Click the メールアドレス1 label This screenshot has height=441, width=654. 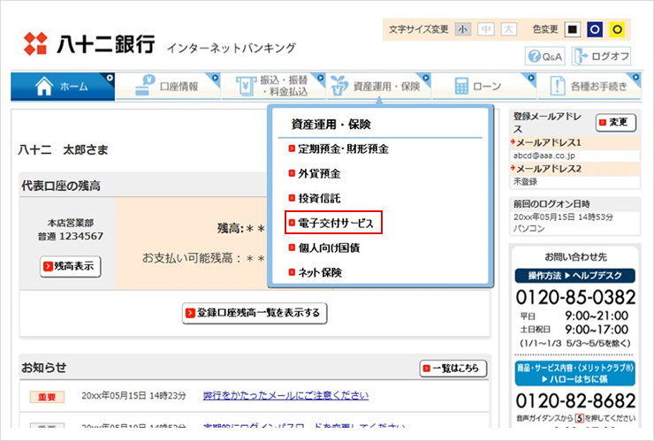point(549,142)
